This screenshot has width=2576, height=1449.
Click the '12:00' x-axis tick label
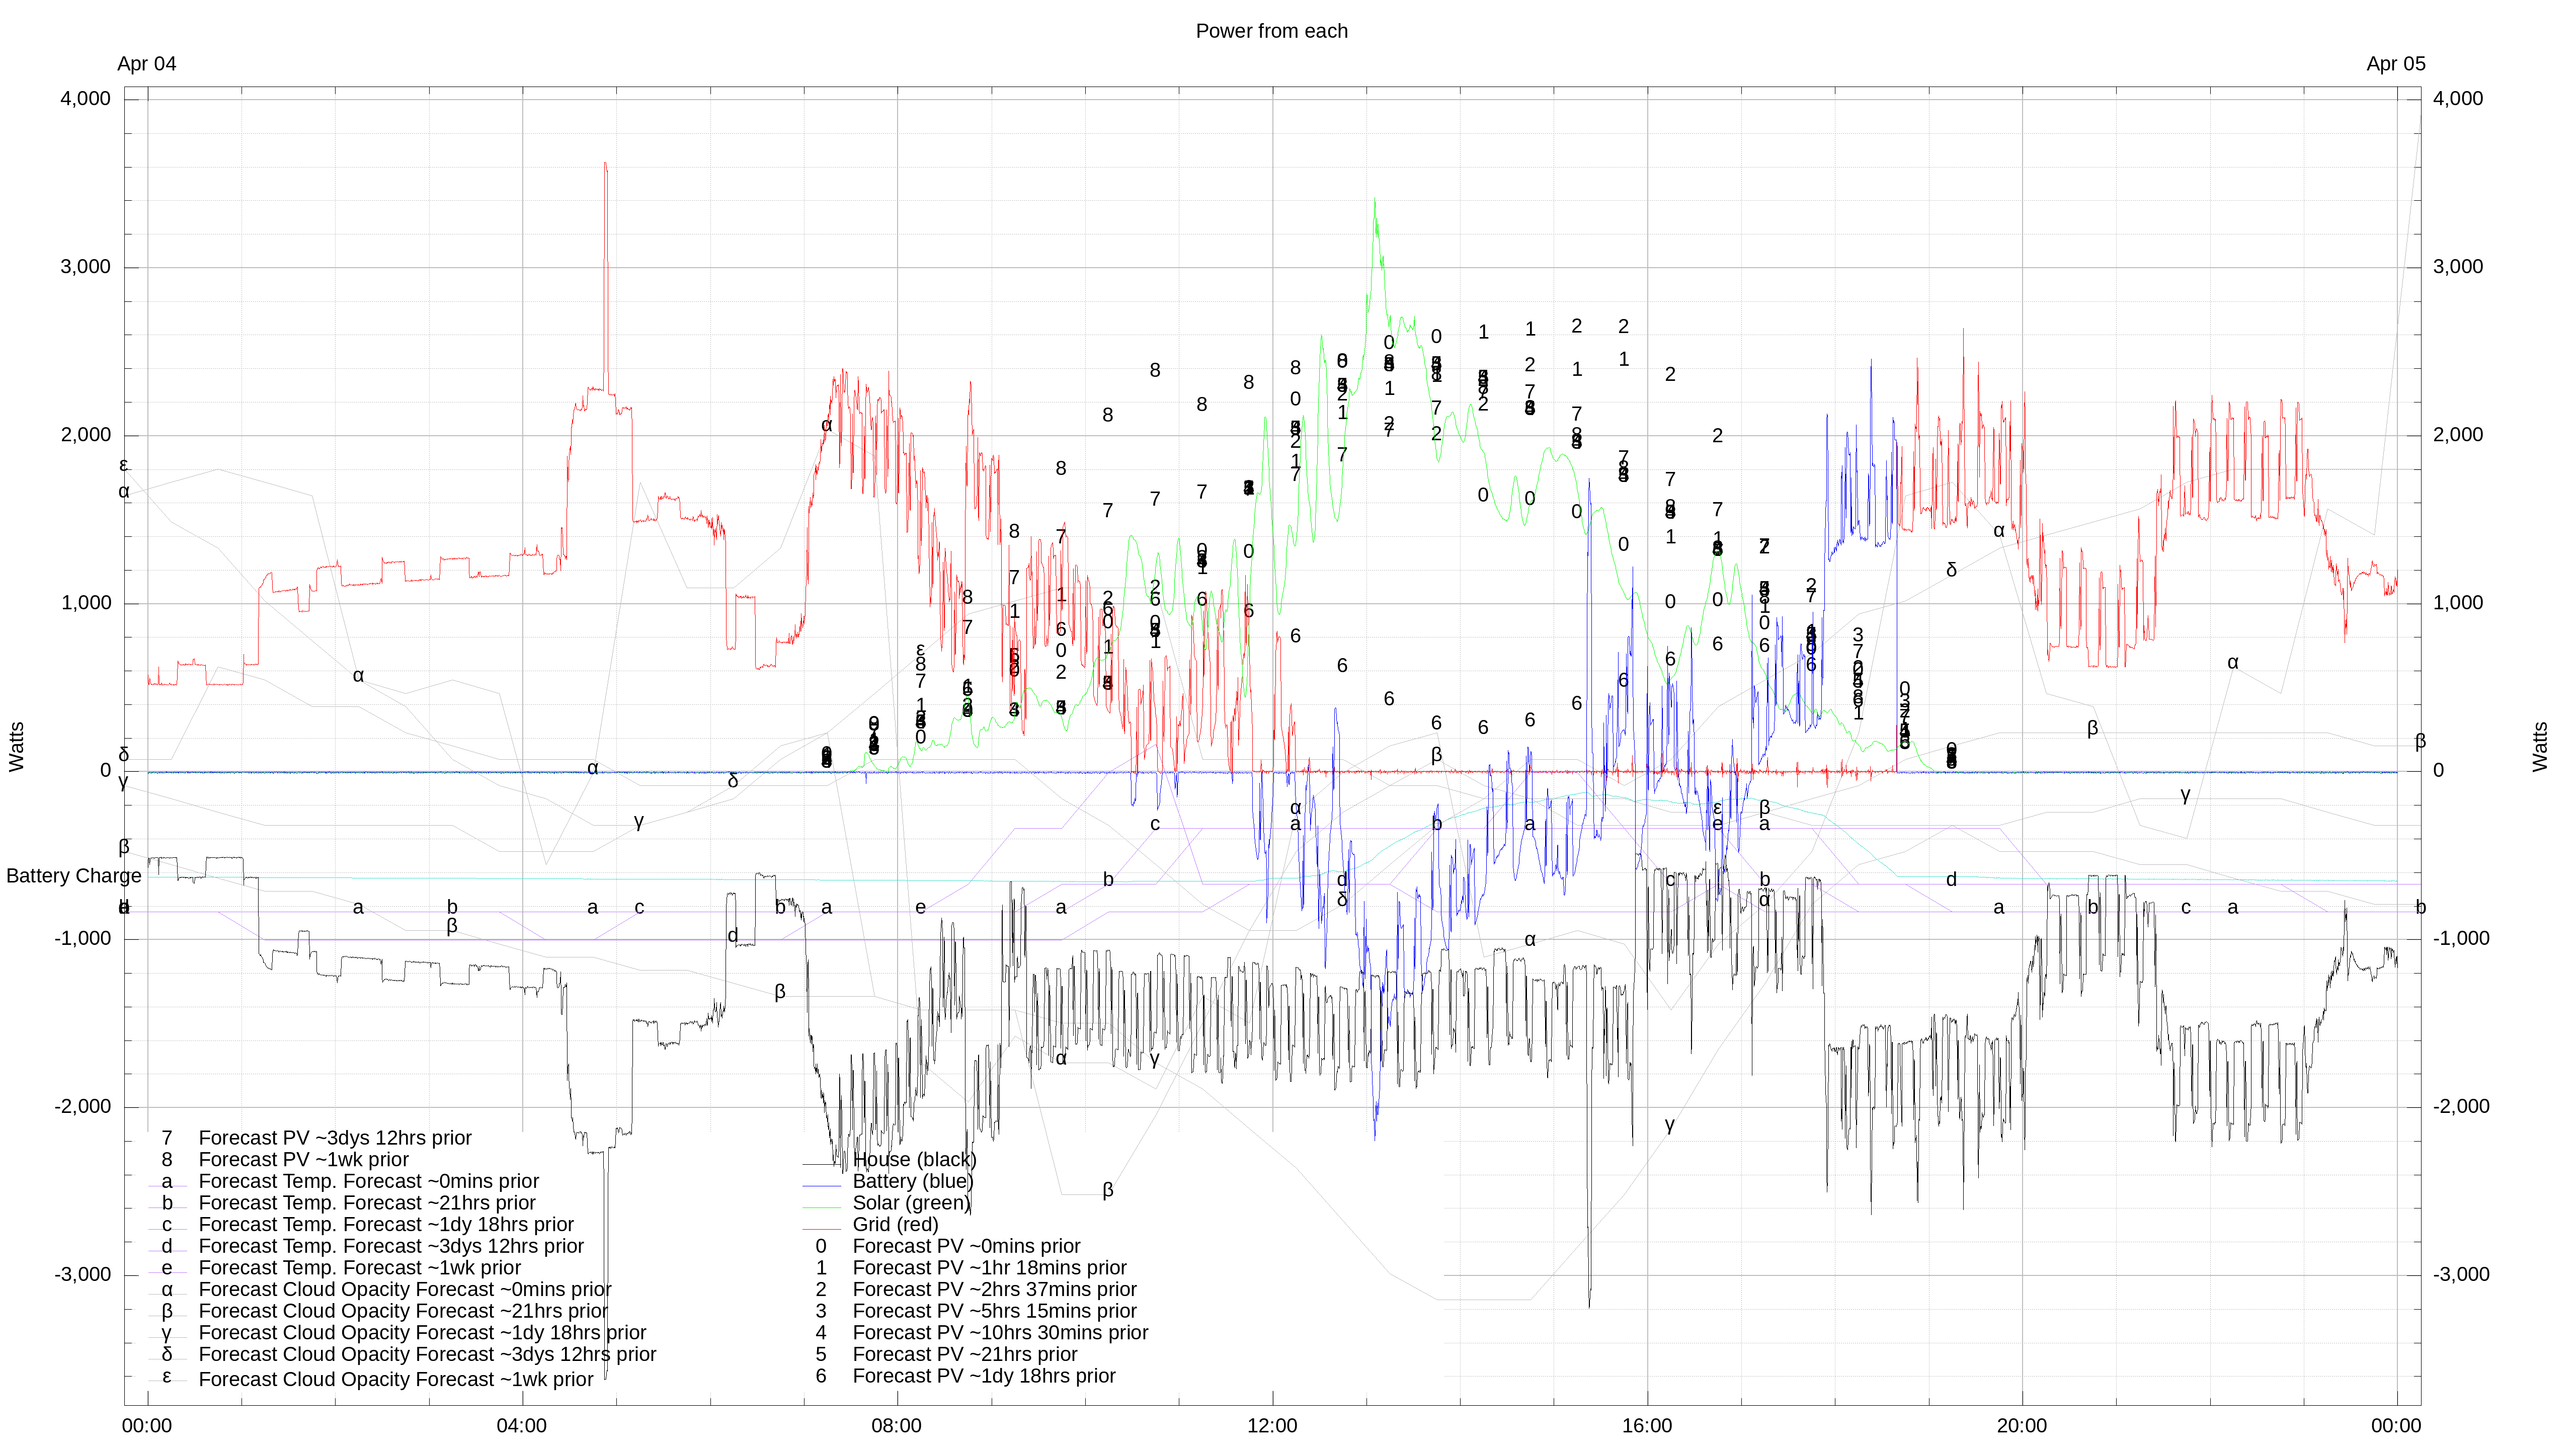(1272, 1426)
